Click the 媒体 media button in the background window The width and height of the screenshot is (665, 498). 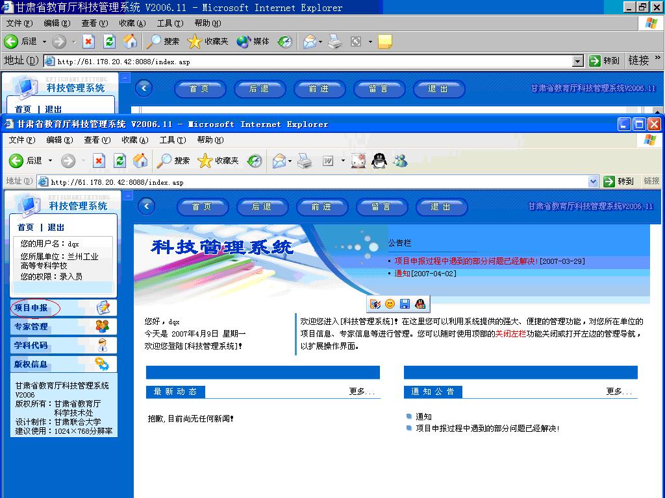tap(253, 41)
